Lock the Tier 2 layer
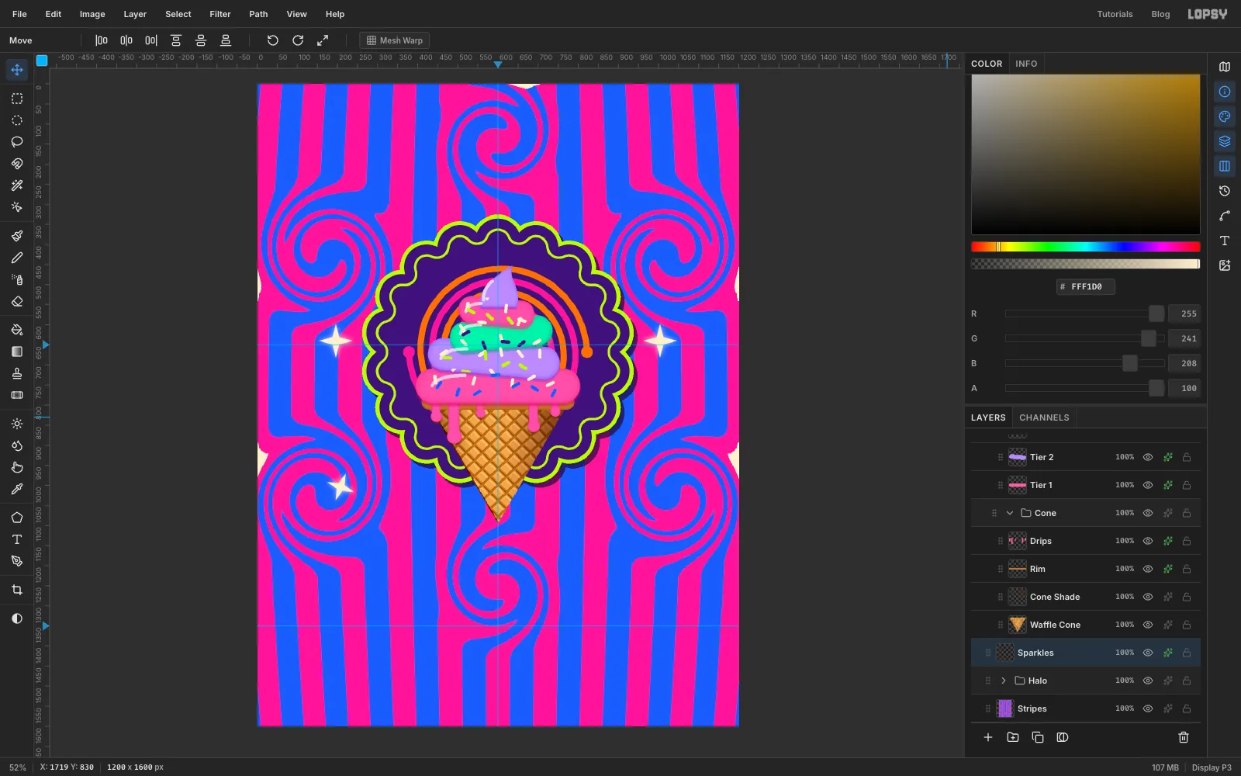The height and width of the screenshot is (776, 1241). tap(1187, 457)
